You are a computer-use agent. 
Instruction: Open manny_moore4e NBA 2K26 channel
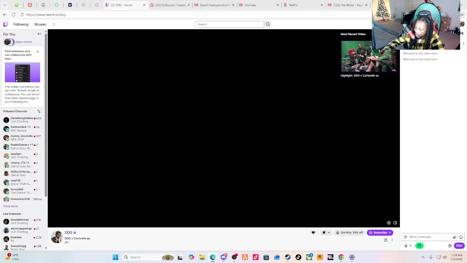pos(22,138)
